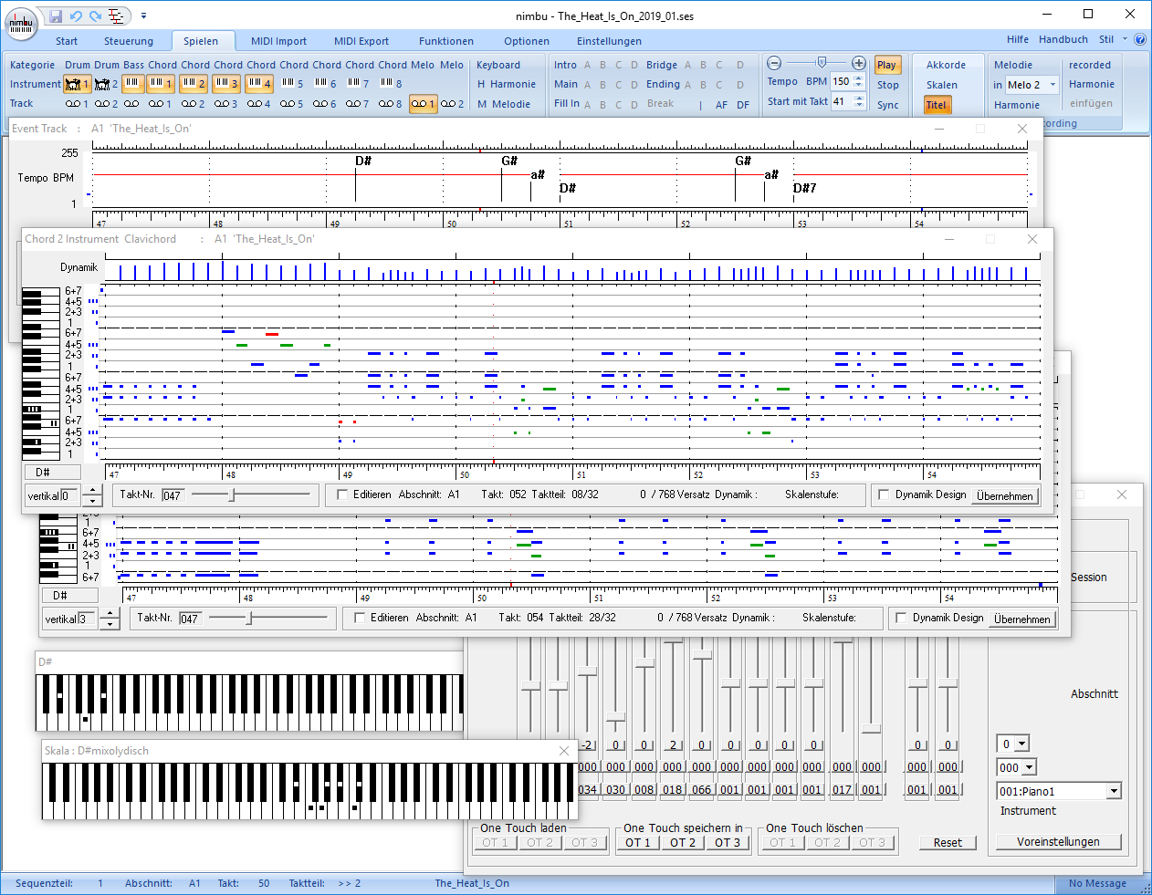Viewport: 1152px width, 895px height.
Task: Select Chord 3 instrument keyboard icon
Action: [226, 84]
